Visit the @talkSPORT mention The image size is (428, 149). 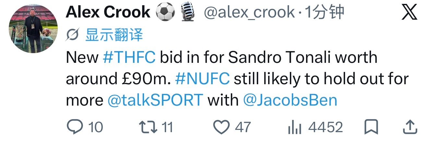pos(155,100)
